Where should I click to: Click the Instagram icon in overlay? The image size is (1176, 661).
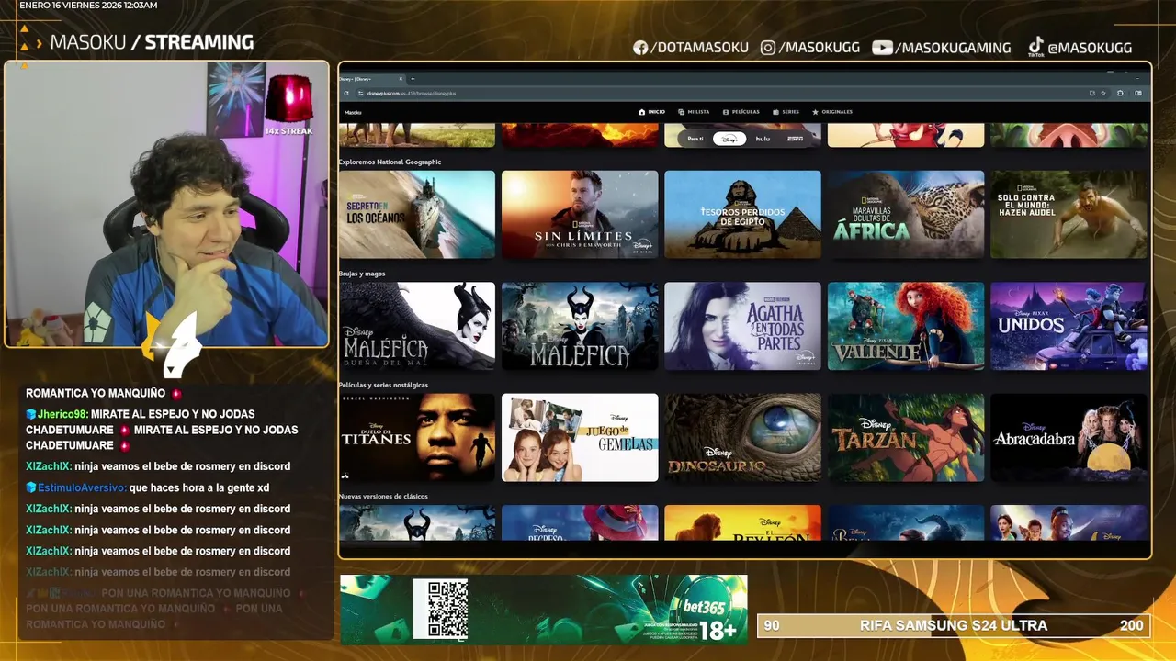click(x=768, y=48)
